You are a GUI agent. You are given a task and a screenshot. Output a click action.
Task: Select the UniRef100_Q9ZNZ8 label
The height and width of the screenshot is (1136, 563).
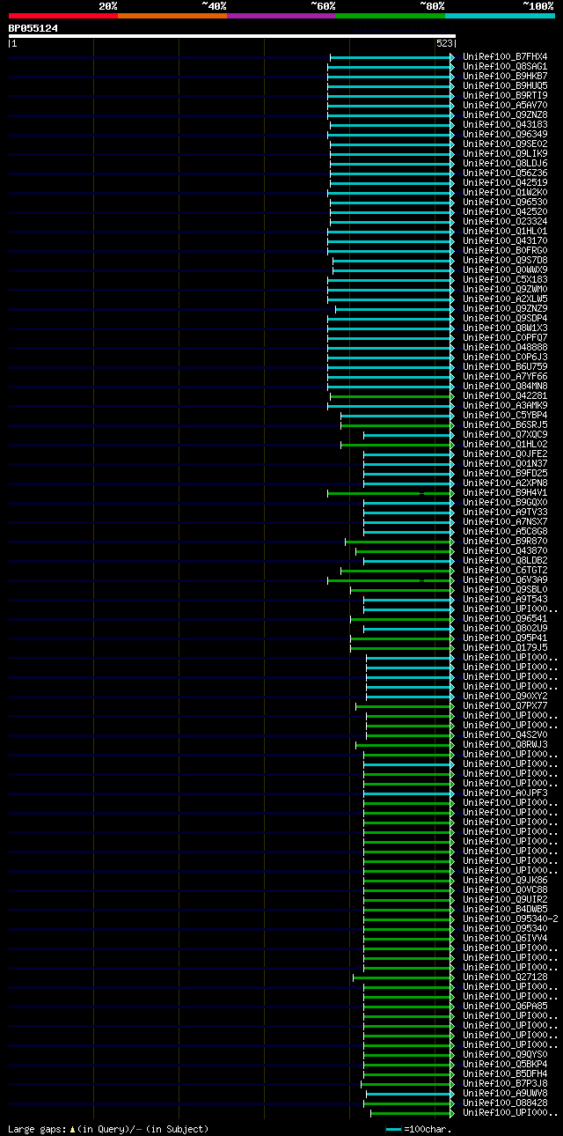point(505,114)
